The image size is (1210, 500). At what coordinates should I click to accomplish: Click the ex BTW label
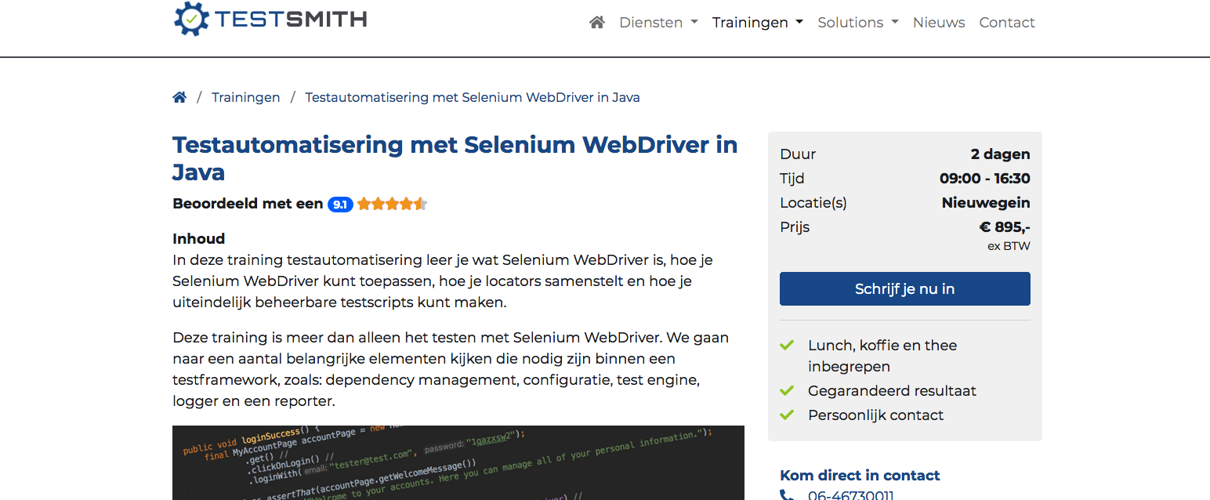[1009, 246]
